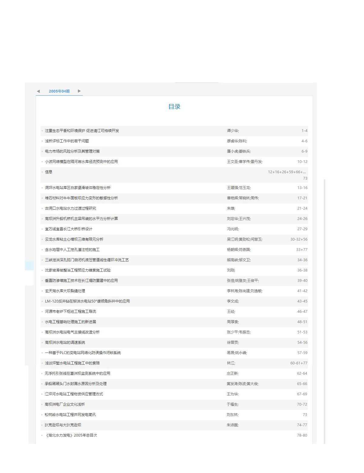Click author name 朱雄
The image size is (364, 473).
231,208
